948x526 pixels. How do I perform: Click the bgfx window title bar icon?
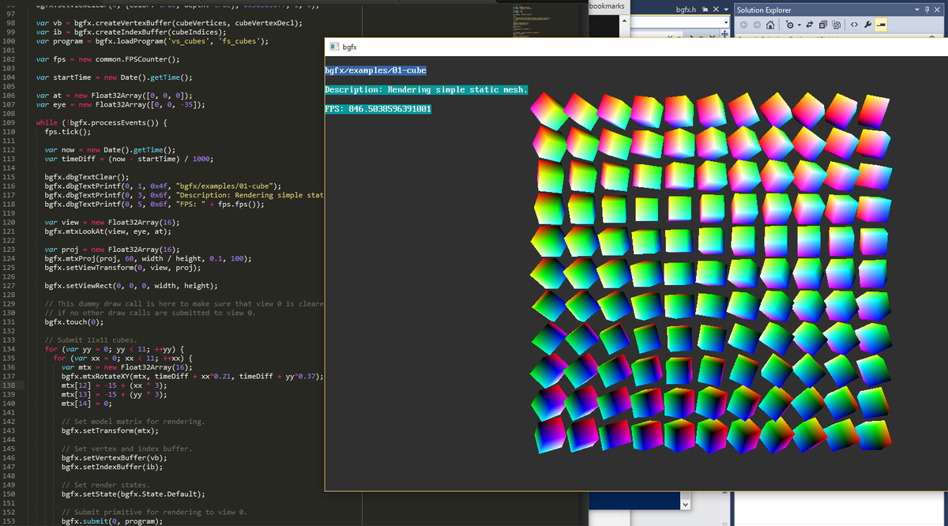point(333,47)
